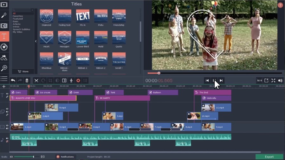This screenshot has width=285, height=160.
Task: Select the ALWAYS LOVE YOU title clip
Action: 43,98
